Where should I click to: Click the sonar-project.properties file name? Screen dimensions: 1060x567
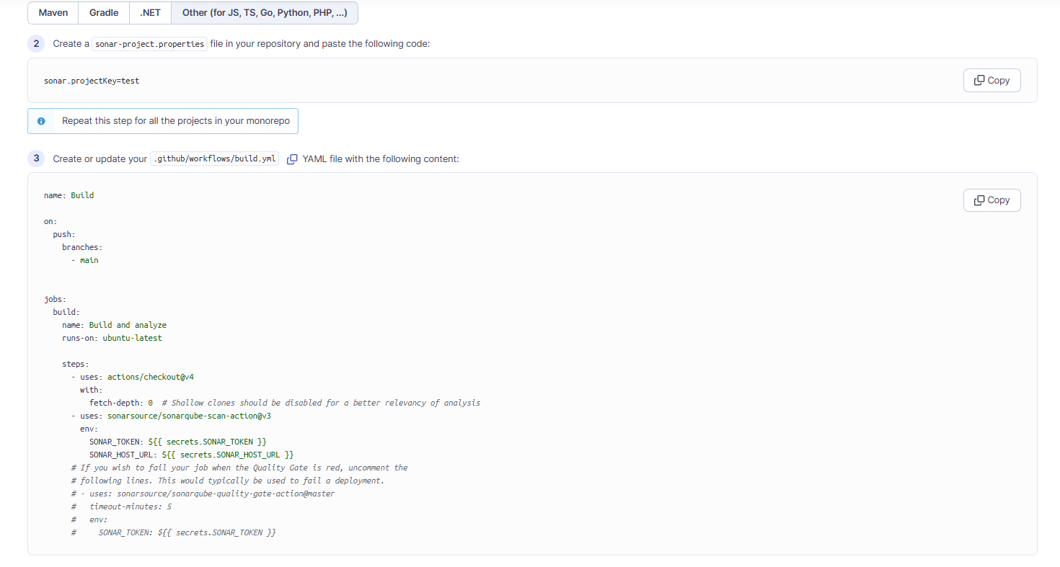pos(150,44)
